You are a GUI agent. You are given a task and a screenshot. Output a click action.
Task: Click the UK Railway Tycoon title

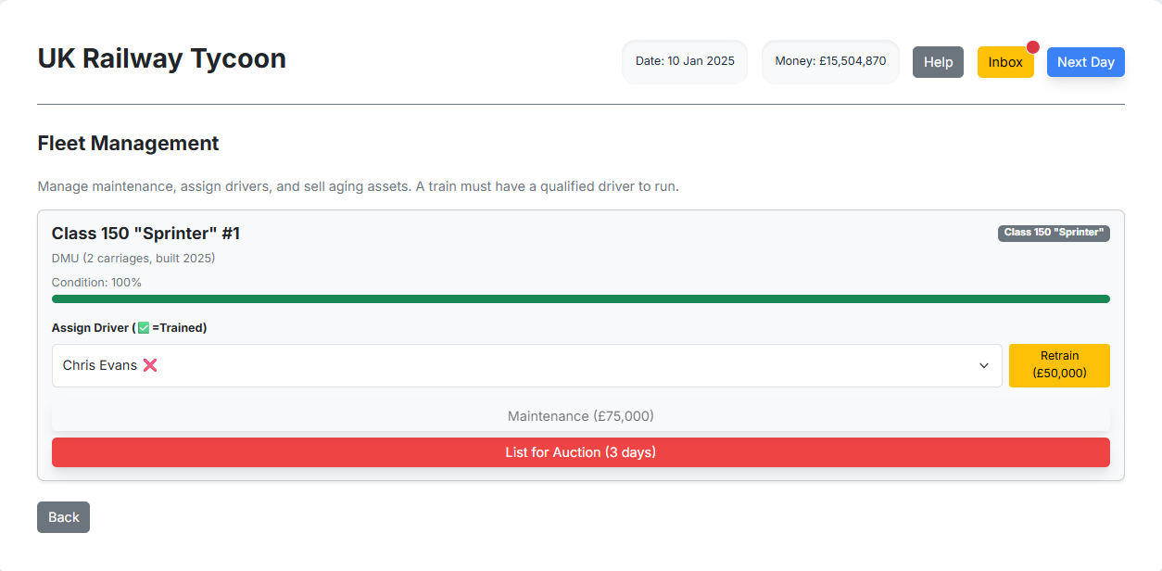[x=161, y=58]
